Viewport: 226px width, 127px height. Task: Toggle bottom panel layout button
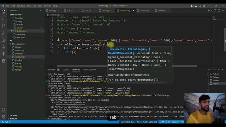point(196,6)
